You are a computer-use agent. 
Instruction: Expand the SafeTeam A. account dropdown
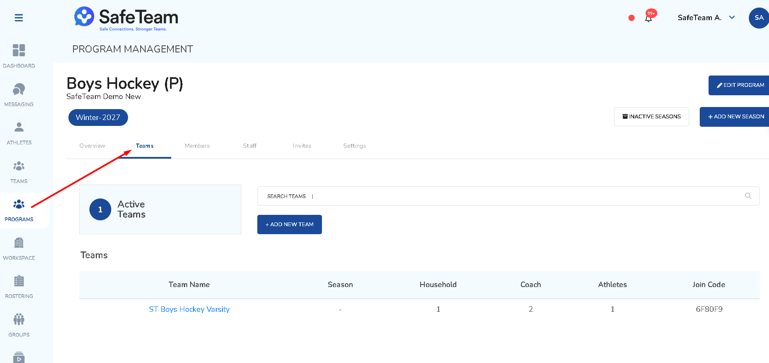tap(706, 18)
